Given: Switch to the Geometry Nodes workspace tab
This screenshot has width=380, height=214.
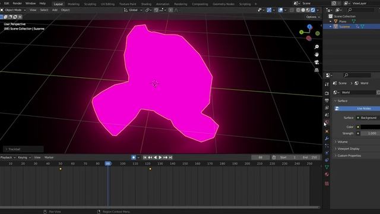Looking at the screenshot, I should [x=223, y=4].
